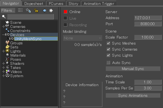
Task: Click the Materials sphere icon
Action: tap(7, 55)
